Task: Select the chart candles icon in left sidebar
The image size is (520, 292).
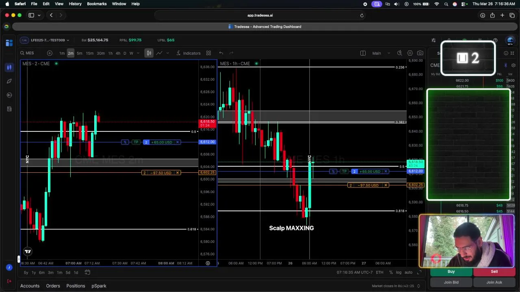Action: pyautogui.click(x=9, y=67)
